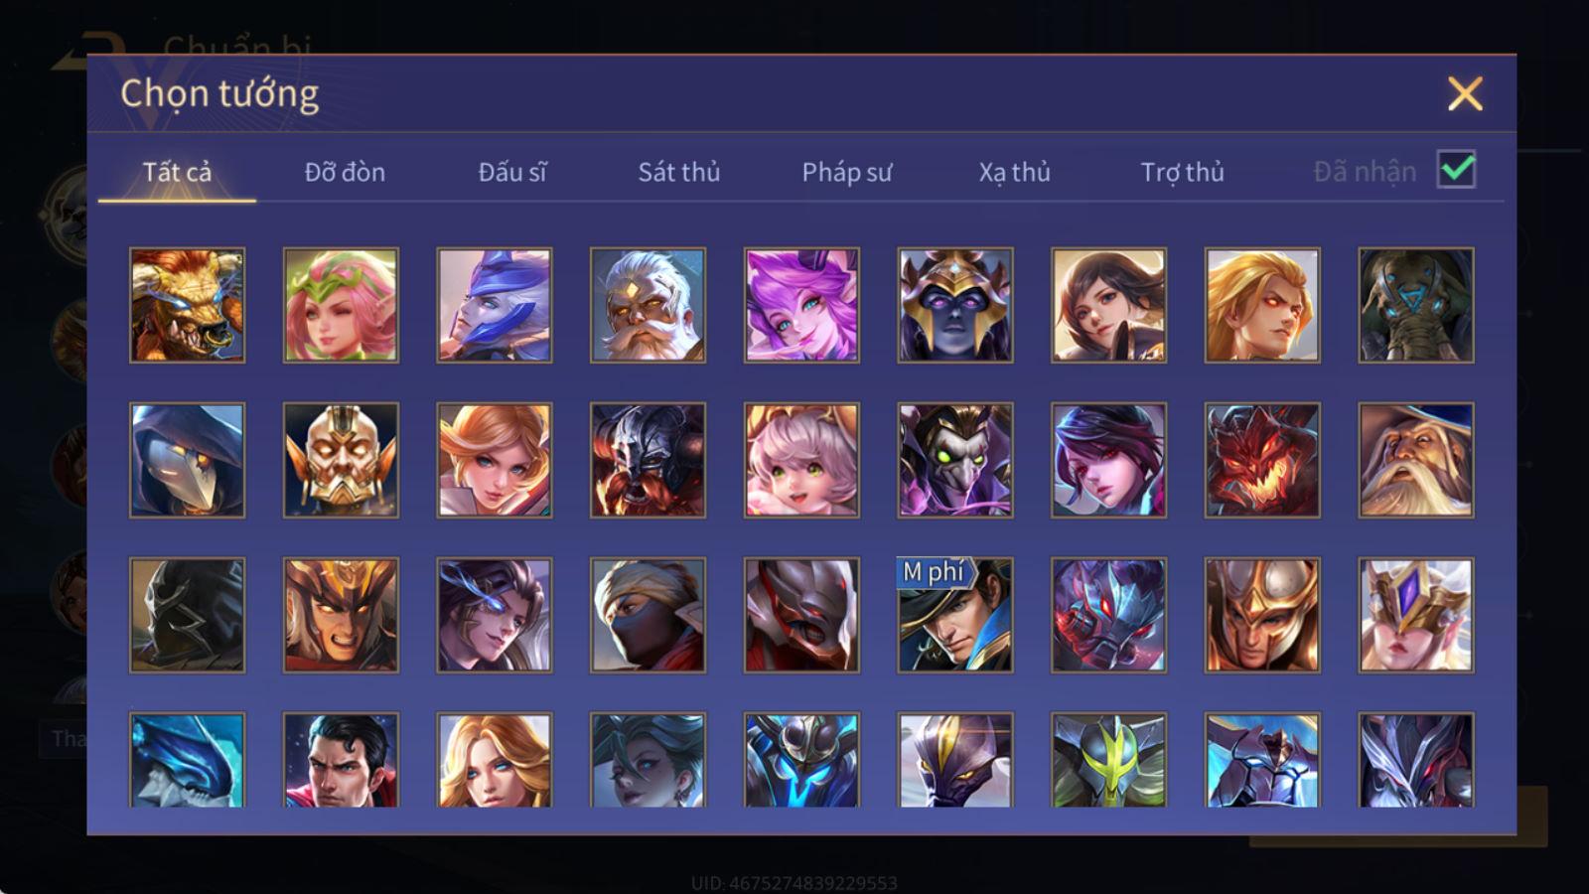Select the masked ninja with headband portrait
1589x894 pixels.
648,615
